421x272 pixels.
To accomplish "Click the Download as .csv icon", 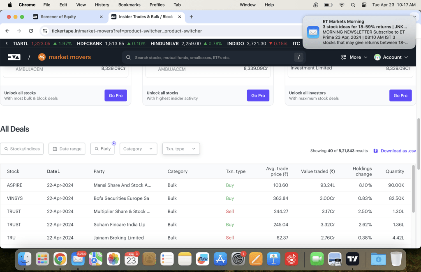I will 376,151.
